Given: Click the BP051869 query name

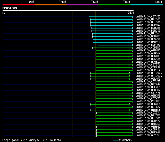Looking at the screenshot, I should 10,8.
